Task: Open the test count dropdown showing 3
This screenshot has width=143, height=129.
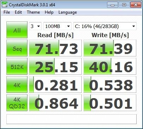Action: [x=35, y=26]
